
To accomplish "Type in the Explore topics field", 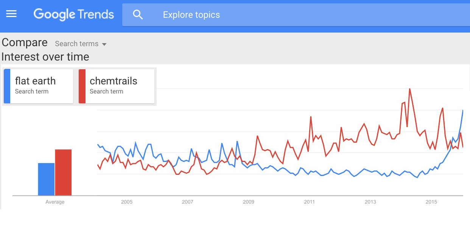I will click(265, 15).
